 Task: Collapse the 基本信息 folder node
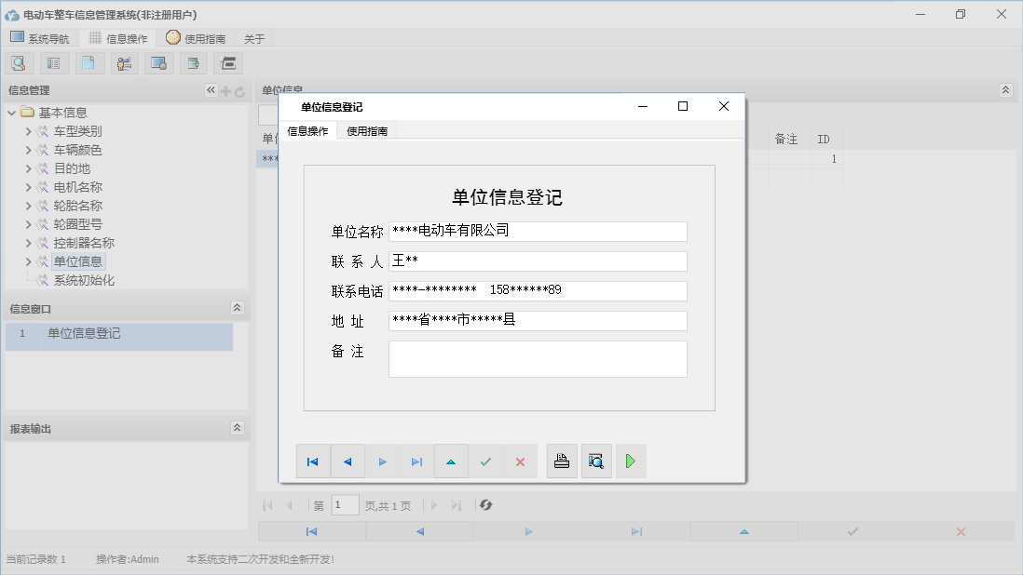tap(12, 113)
